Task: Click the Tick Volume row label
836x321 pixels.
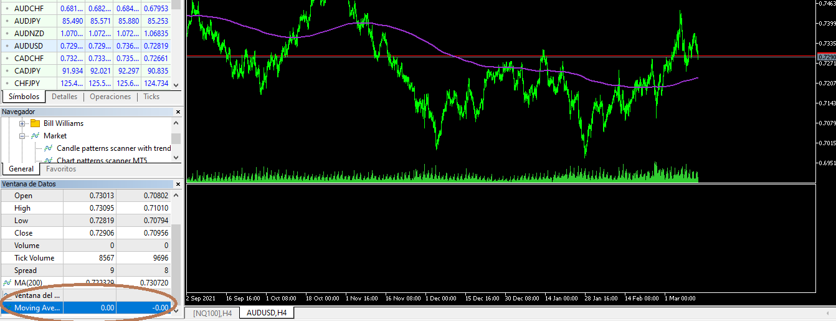Action: click(x=34, y=258)
